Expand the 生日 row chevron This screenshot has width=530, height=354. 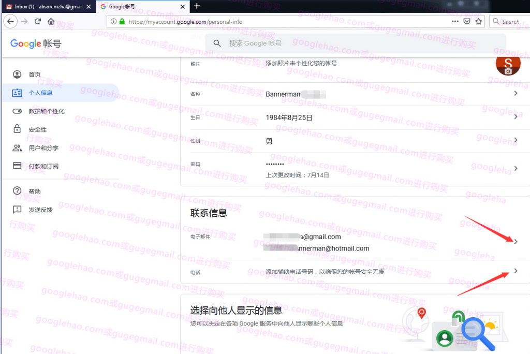516,116
